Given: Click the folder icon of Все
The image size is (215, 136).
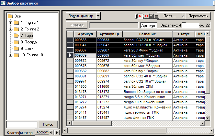Looking at the screenshot, I should tap(10, 16).
